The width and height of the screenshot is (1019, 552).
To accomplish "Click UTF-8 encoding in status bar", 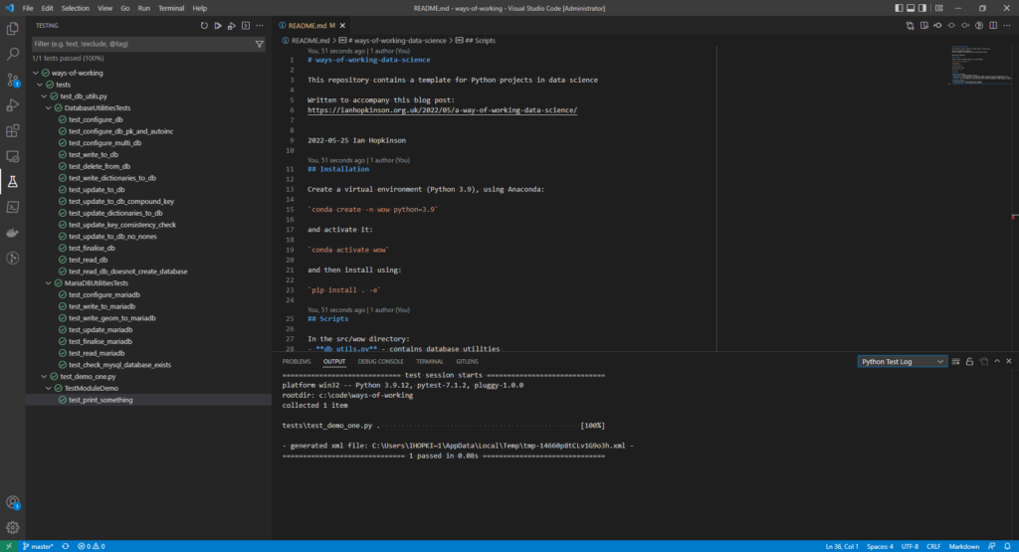I will point(910,546).
